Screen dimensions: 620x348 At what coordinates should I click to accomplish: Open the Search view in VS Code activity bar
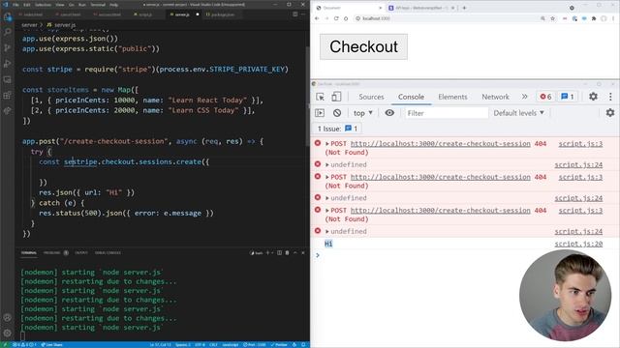click(x=8, y=32)
